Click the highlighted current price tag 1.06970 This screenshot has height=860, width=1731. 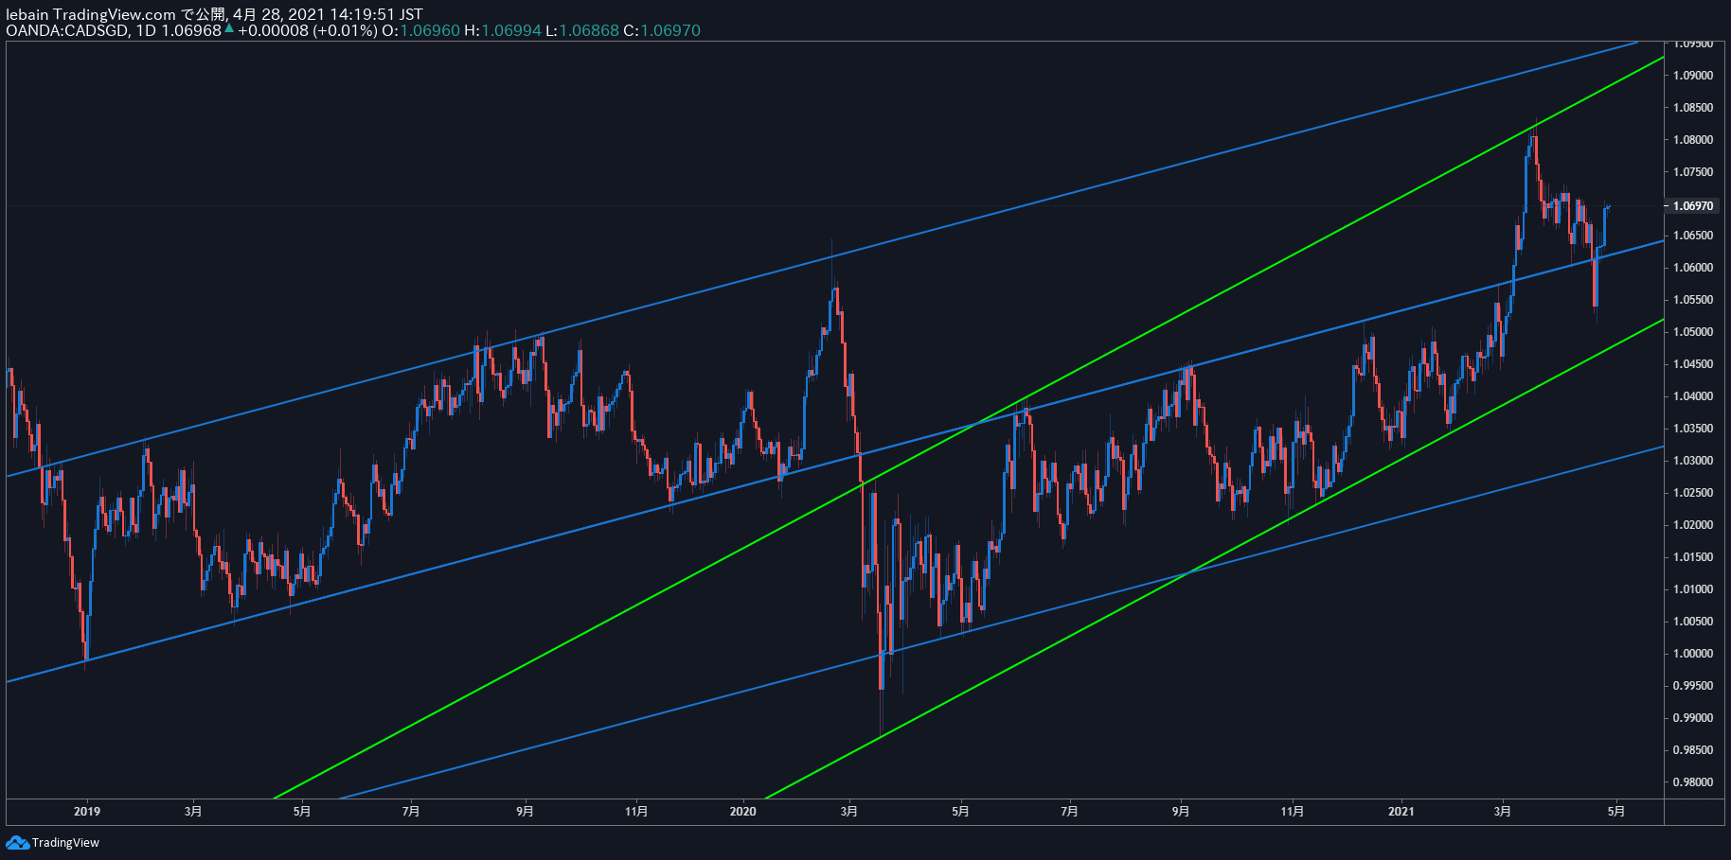point(1693,205)
